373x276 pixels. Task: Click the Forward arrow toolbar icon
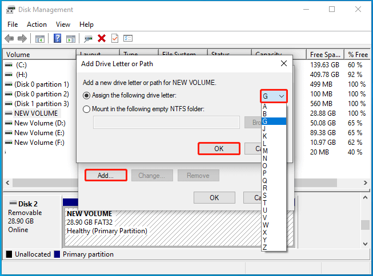point(22,38)
